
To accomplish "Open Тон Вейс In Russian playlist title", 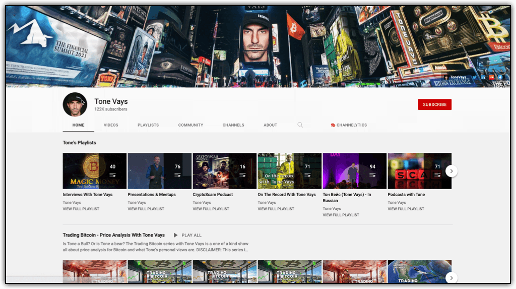I will coord(347,198).
